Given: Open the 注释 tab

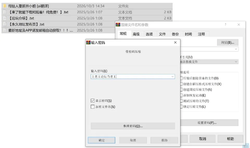Looking at the screenshot, I should click(201, 34).
